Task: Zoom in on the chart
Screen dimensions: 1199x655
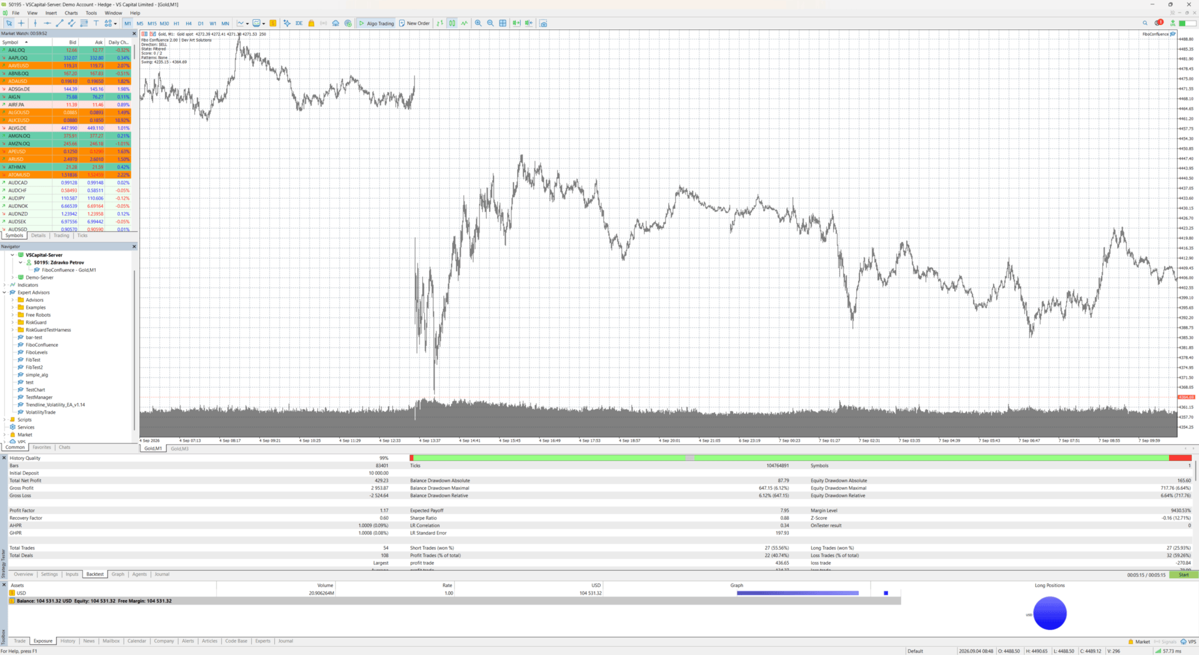Action: [x=478, y=23]
